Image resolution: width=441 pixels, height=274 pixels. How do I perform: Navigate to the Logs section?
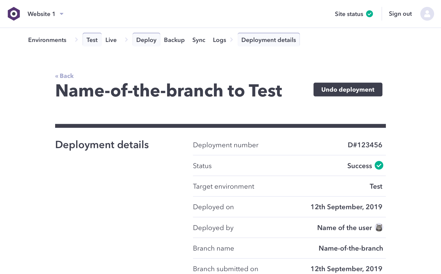pos(219,40)
